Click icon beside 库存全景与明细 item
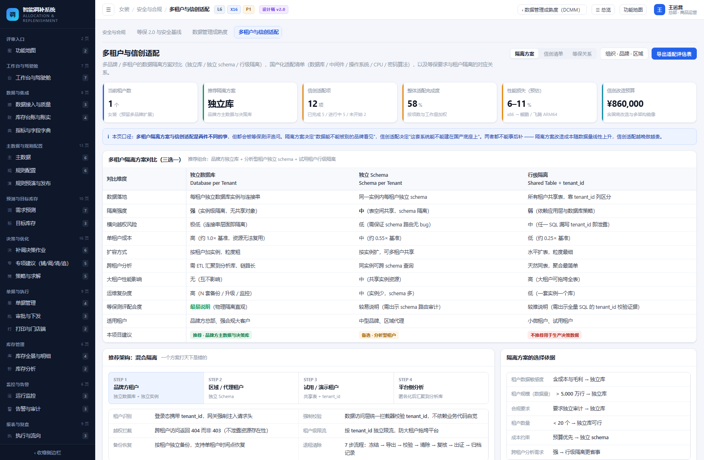Screen dimensions: 704x460 click(x=10, y=356)
